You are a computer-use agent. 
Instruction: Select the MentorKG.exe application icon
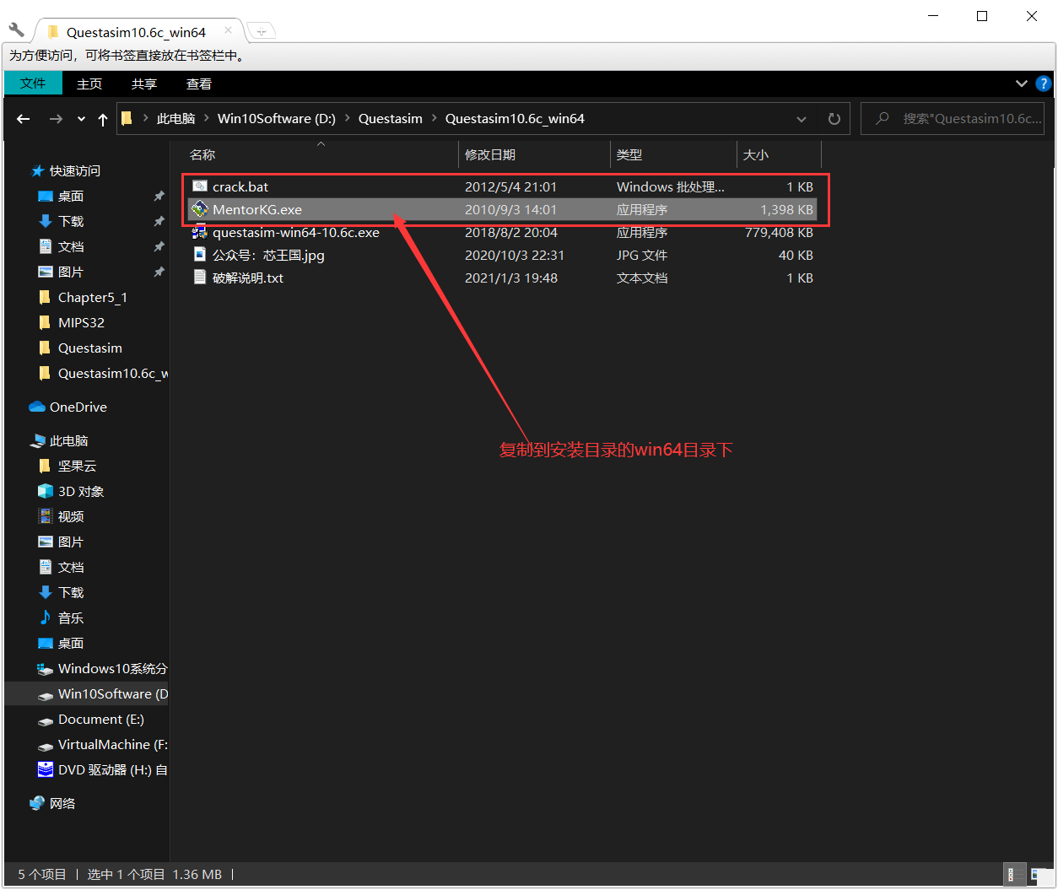tap(200, 209)
